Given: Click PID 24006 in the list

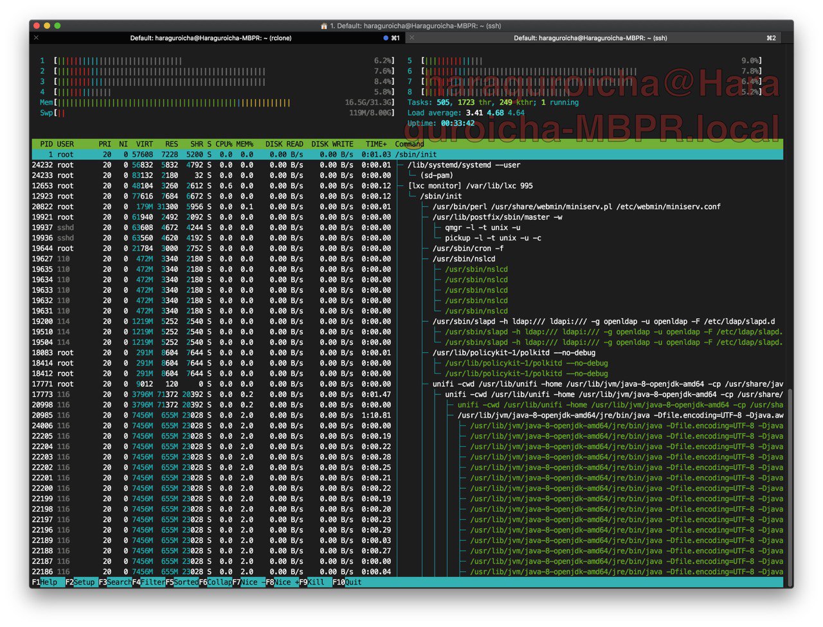Looking at the screenshot, I should tap(42, 425).
